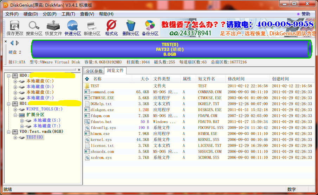The height and width of the screenshot is (195, 318).
Task: Switch to Partition Parameters (分区参数) tab
Action: point(94,71)
